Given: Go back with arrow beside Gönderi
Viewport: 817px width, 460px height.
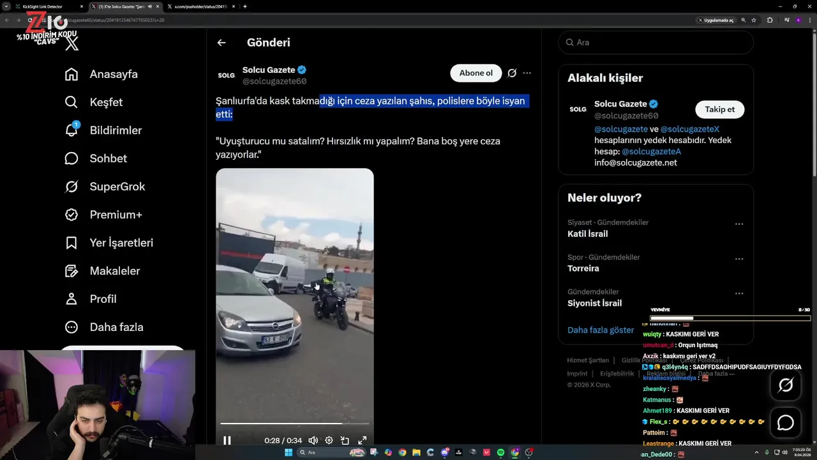Looking at the screenshot, I should 221,43.
